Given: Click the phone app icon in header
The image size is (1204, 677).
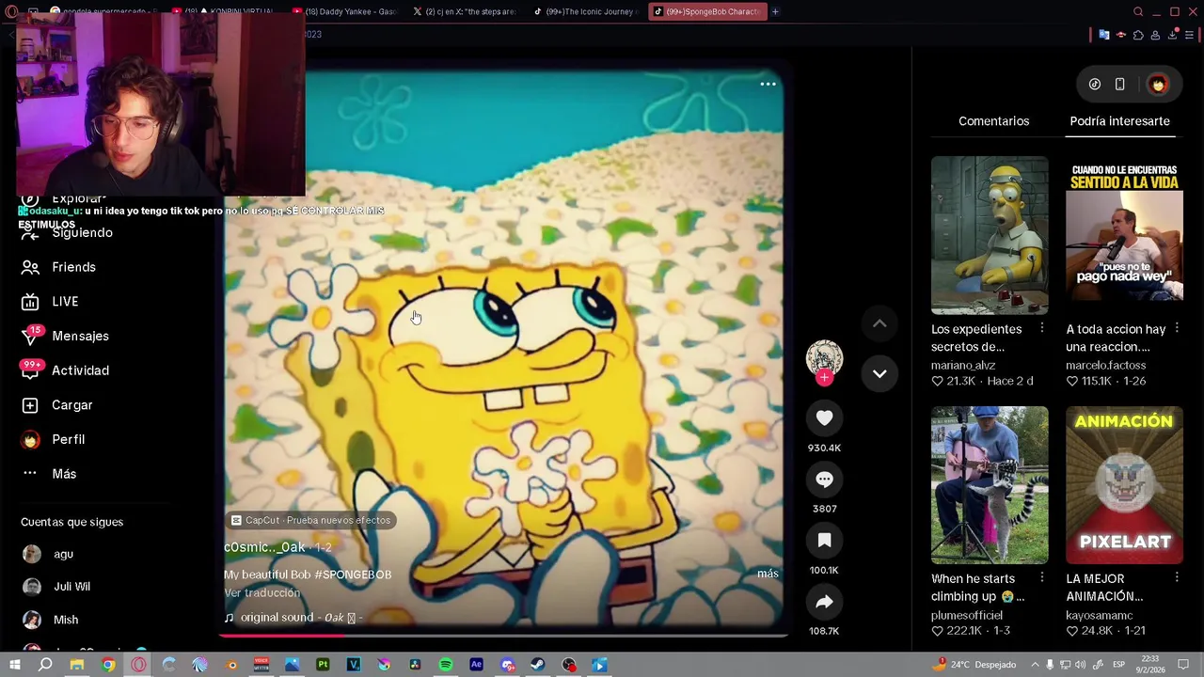Looking at the screenshot, I should pos(1119,85).
